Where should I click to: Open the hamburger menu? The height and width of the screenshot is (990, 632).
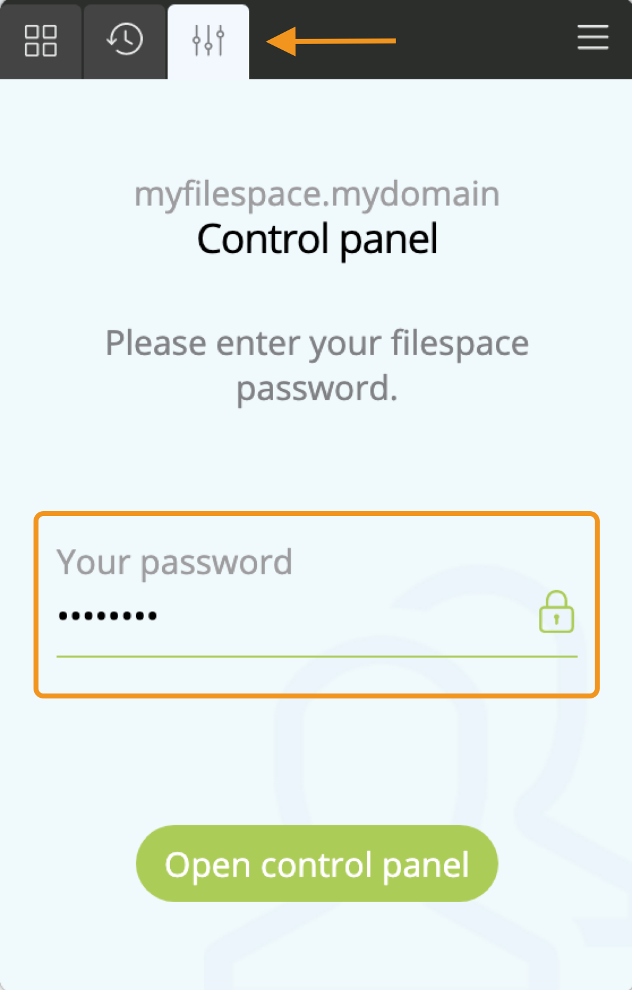point(592,37)
